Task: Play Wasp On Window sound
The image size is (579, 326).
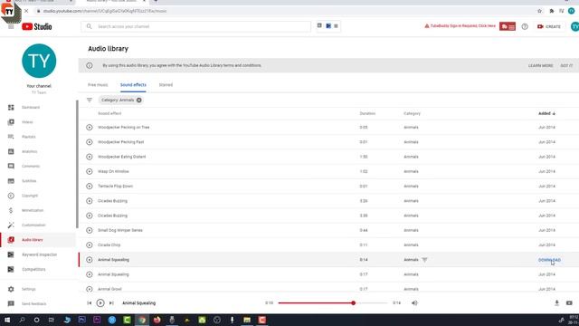Action: [x=90, y=171]
